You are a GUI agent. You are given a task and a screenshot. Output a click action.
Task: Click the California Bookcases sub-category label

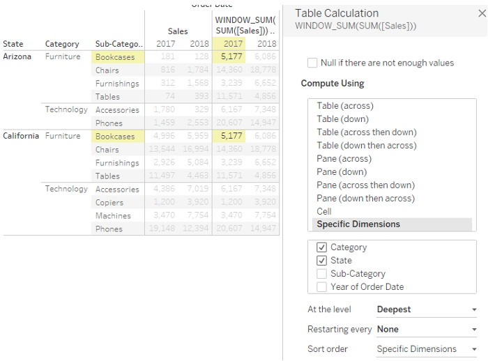pyautogui.click(x=118, y=137)
